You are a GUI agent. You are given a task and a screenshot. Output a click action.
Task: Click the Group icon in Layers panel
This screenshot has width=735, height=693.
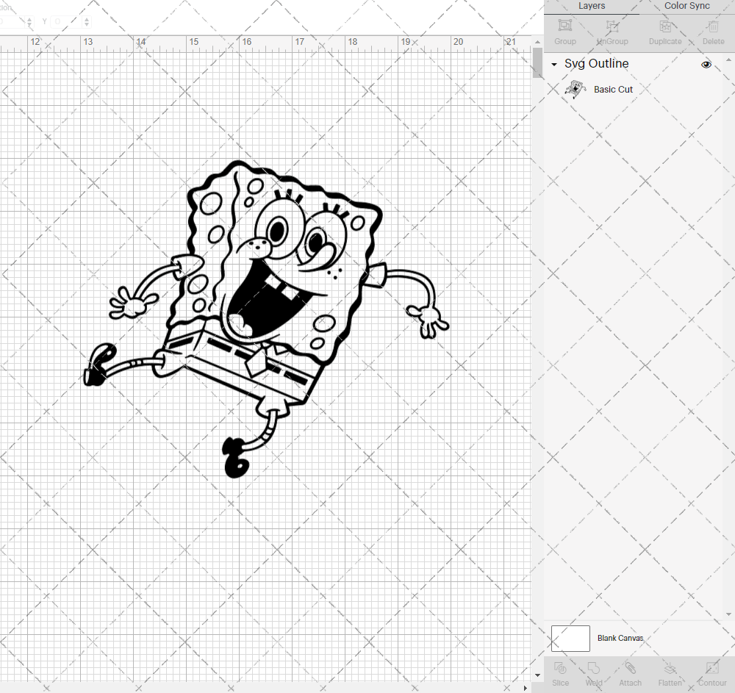(564, 26)
